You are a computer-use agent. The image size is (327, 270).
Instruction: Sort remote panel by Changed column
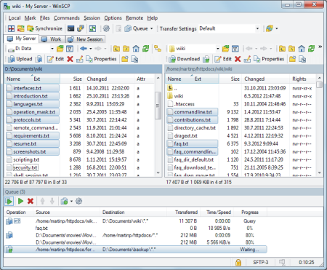pyautogui.click(x=265, y=79)
